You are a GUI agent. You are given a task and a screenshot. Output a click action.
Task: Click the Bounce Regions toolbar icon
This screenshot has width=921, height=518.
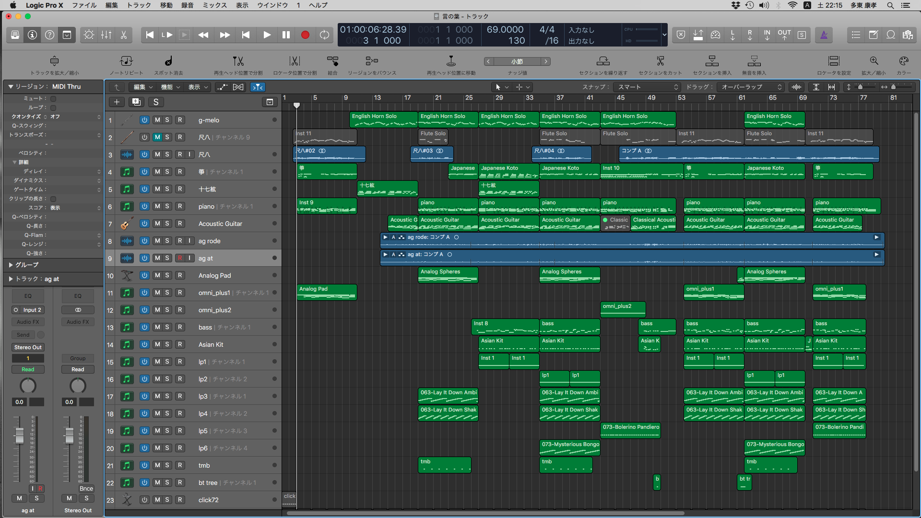point(372,61)
